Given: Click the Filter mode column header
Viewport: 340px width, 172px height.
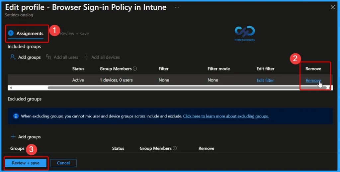Looking at the screenshot, I should [218, 69].
